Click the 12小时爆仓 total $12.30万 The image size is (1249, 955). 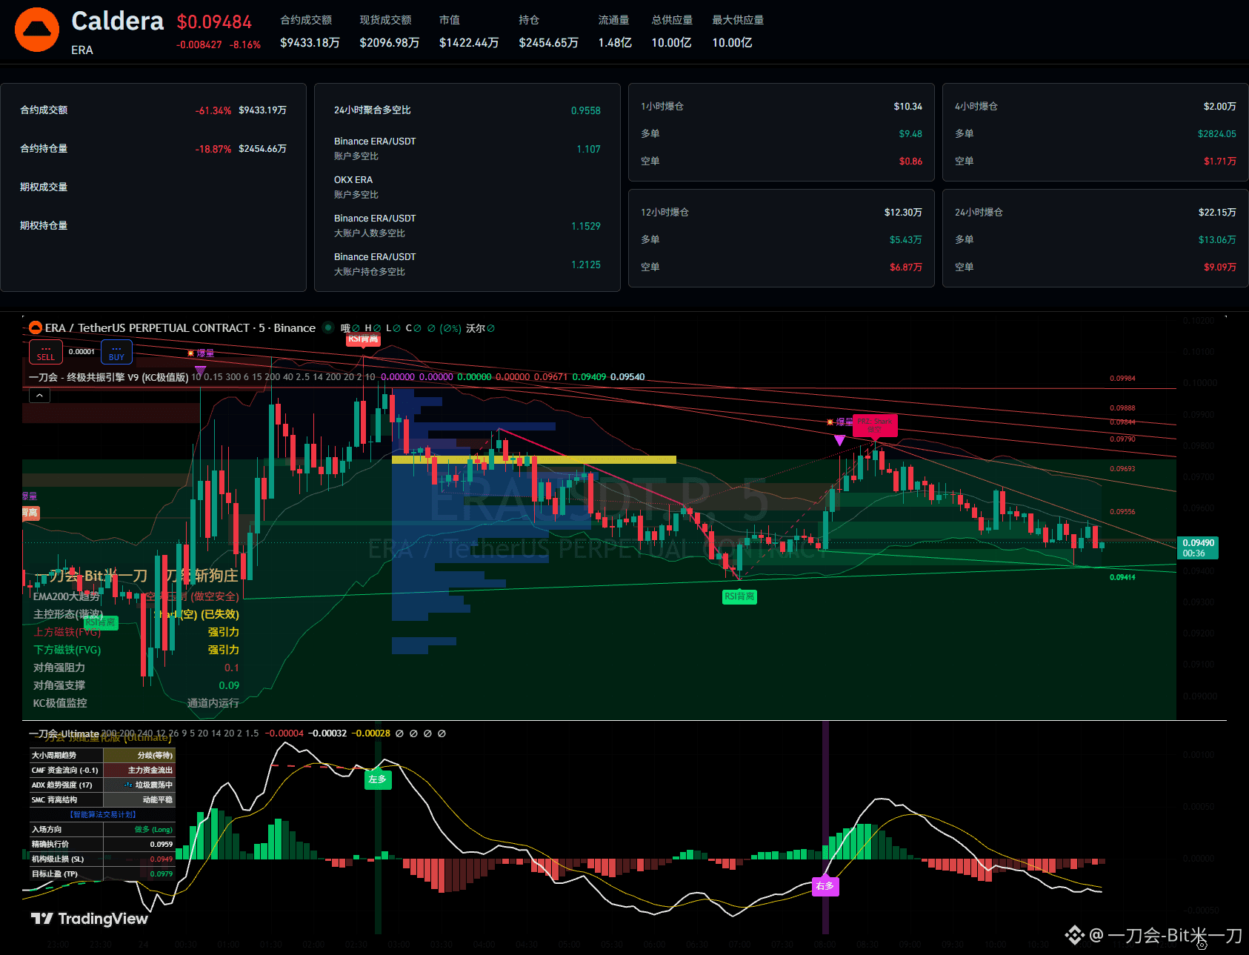point(903,213)
